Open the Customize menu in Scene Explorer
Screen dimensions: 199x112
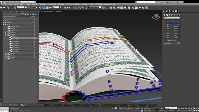[x=22, y=12]
